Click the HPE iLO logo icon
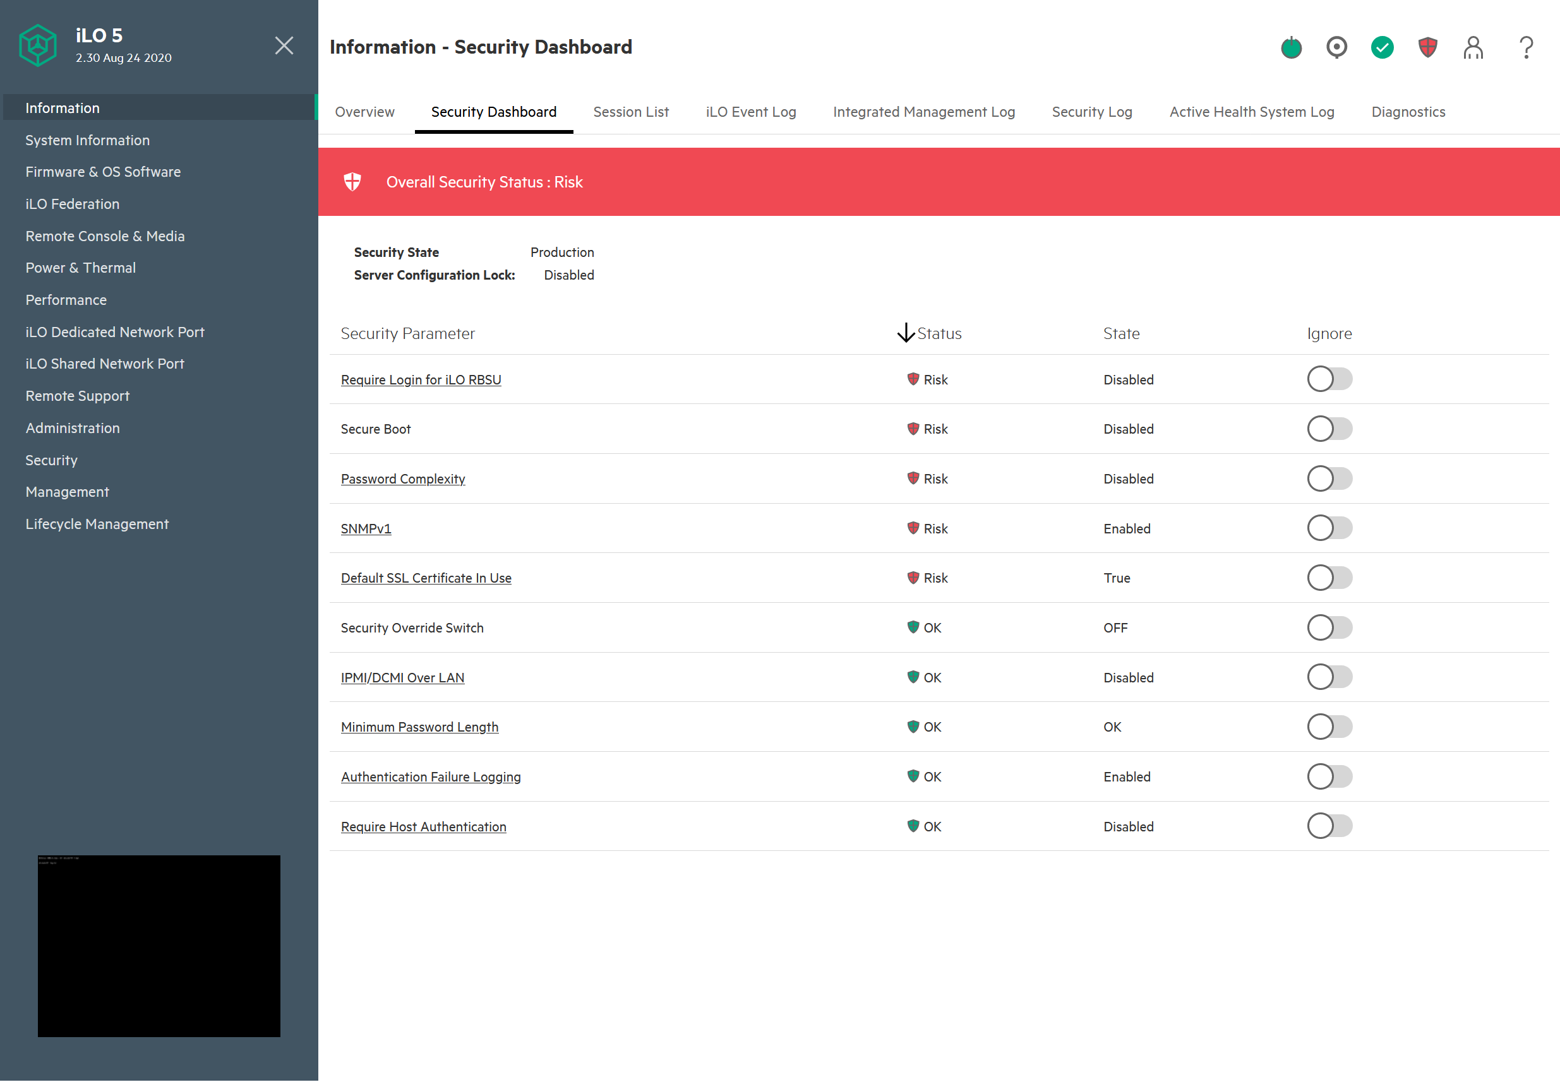 (x=37, y=45)
